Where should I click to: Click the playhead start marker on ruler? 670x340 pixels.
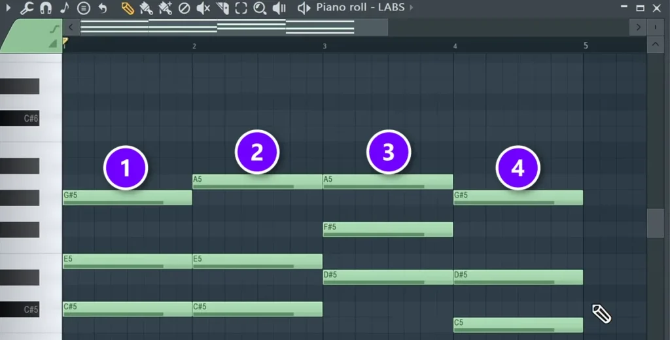[65, 41]
